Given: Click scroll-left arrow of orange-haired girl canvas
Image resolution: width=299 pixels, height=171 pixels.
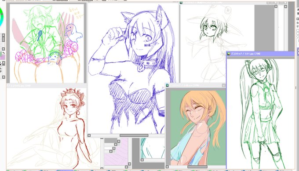Looking at the screenshot, I should pyautogui.click(x=167, y=167).
